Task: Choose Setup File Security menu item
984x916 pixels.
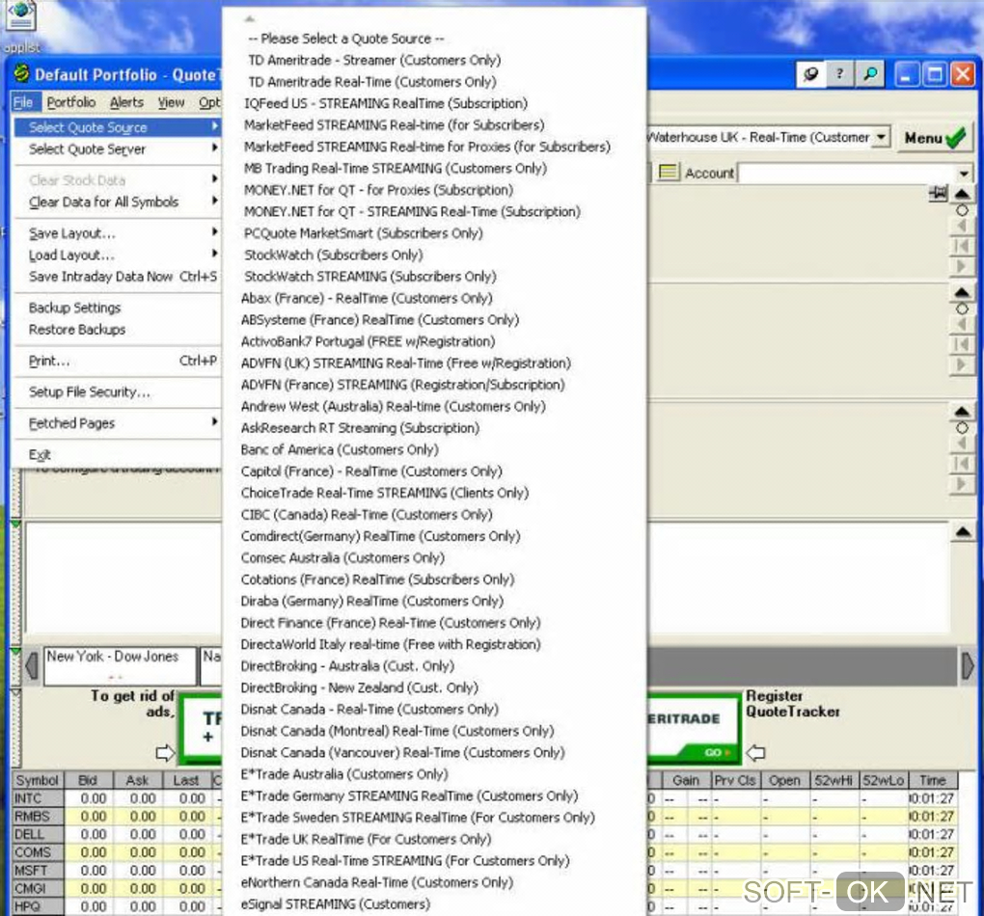Action: [x=117, y=391]
